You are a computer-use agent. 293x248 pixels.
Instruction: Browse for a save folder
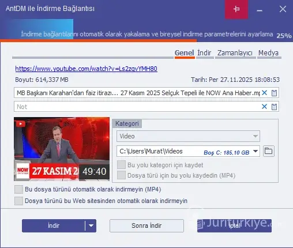[268, 151]
